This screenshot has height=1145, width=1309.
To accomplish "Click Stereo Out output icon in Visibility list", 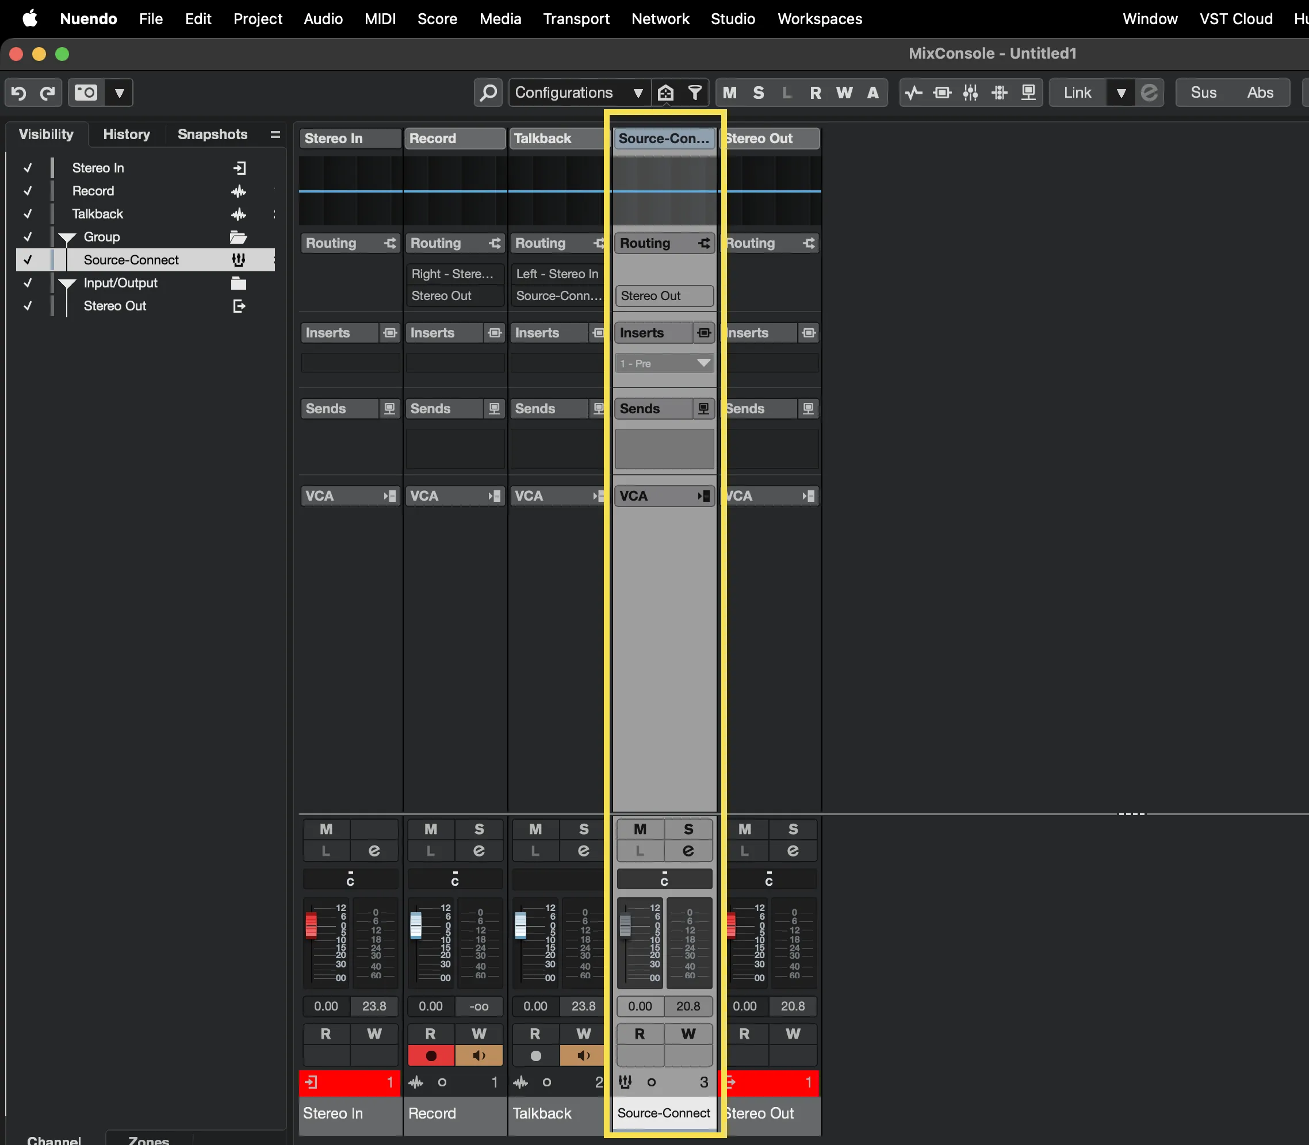I will pyautogui.click(x=239, y=307).
